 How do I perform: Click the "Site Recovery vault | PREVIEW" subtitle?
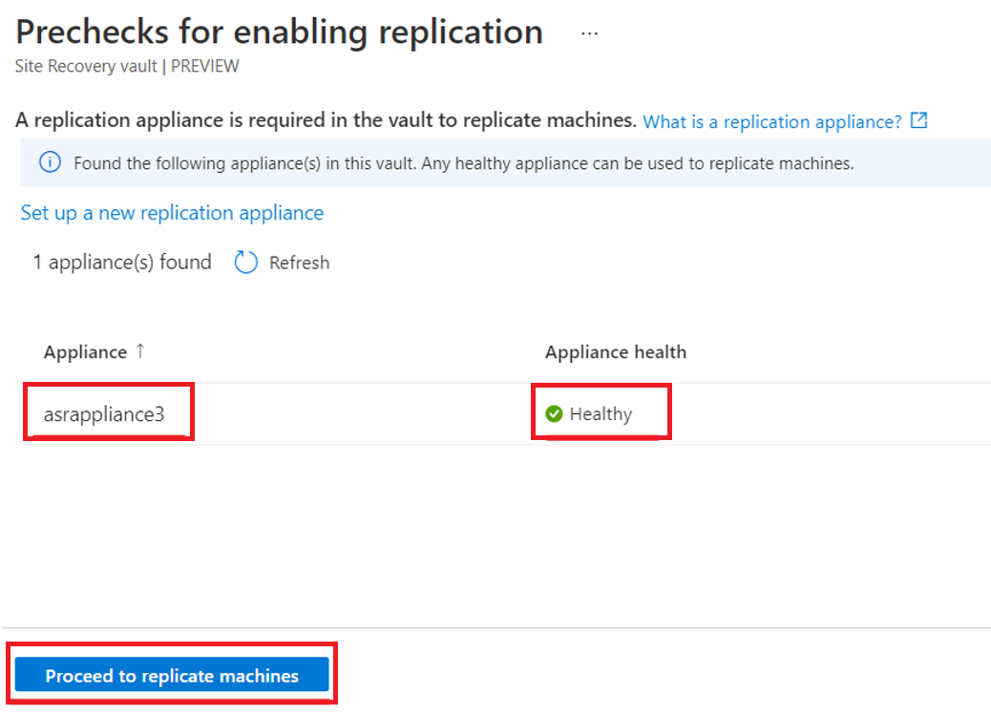127,67
